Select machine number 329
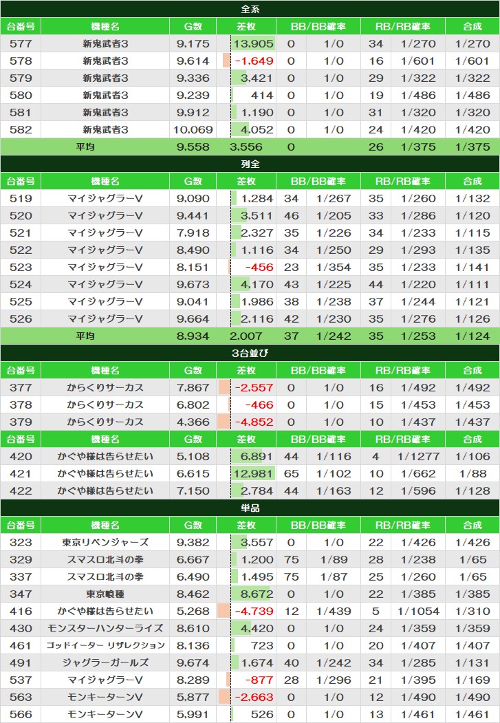This screenshot has height=723, width=500. pyautogui.click(x=21, y=559)
